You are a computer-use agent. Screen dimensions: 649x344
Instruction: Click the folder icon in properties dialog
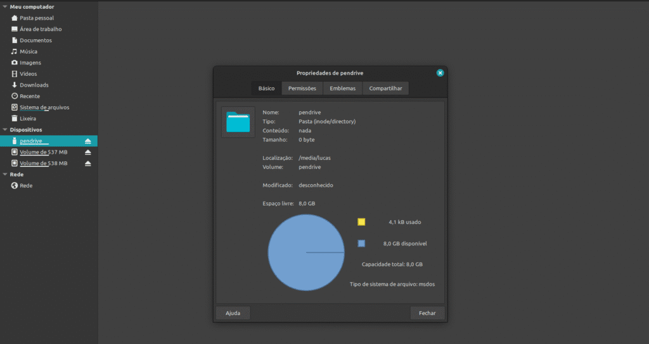pyautogui.click(x=238, y=122)
